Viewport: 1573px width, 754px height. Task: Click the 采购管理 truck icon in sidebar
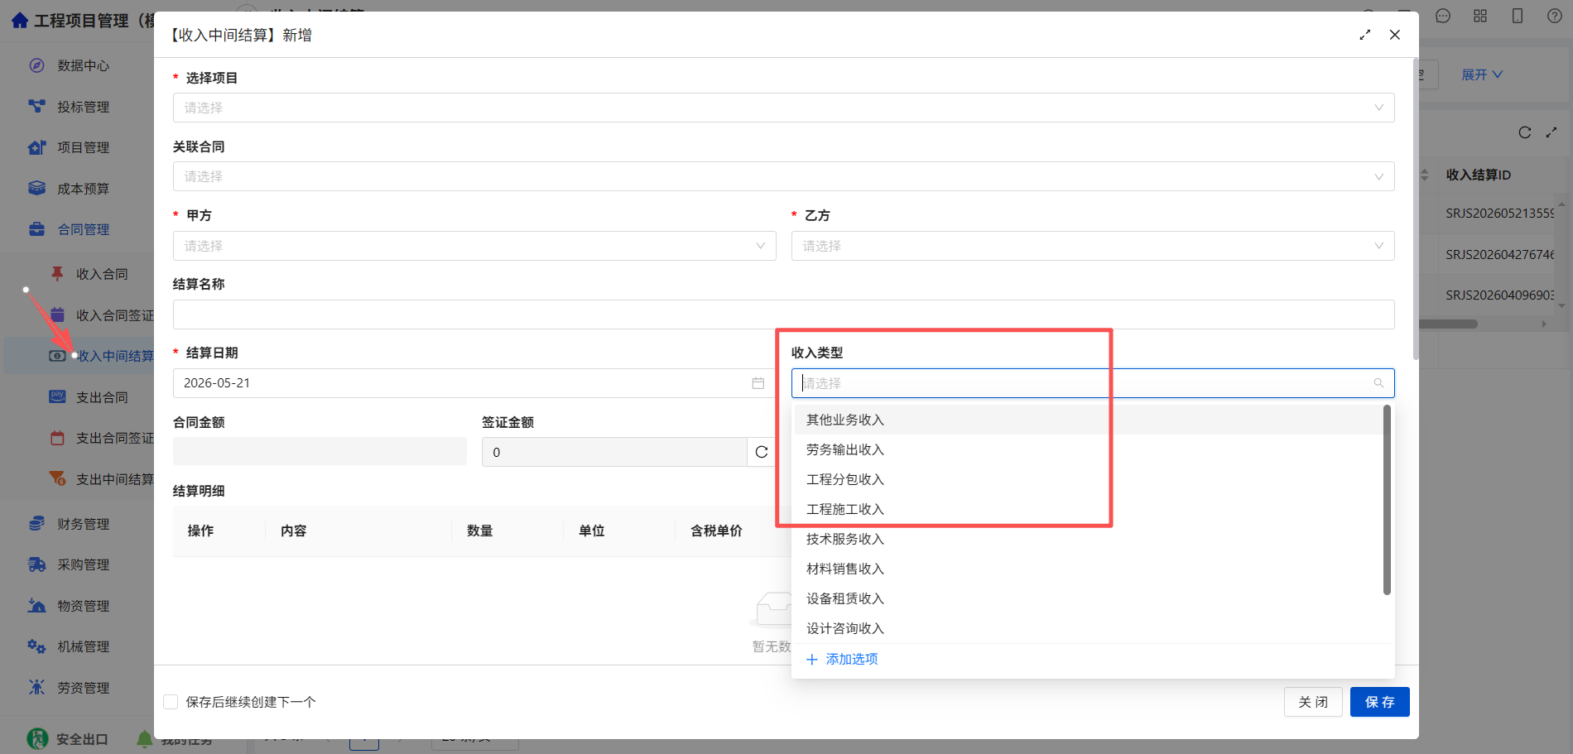point(36,564)
